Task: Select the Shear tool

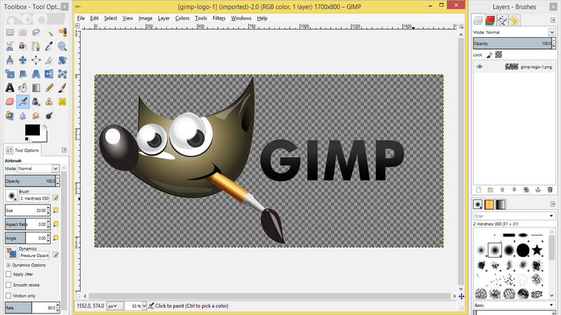Action: tap(23, 74)
